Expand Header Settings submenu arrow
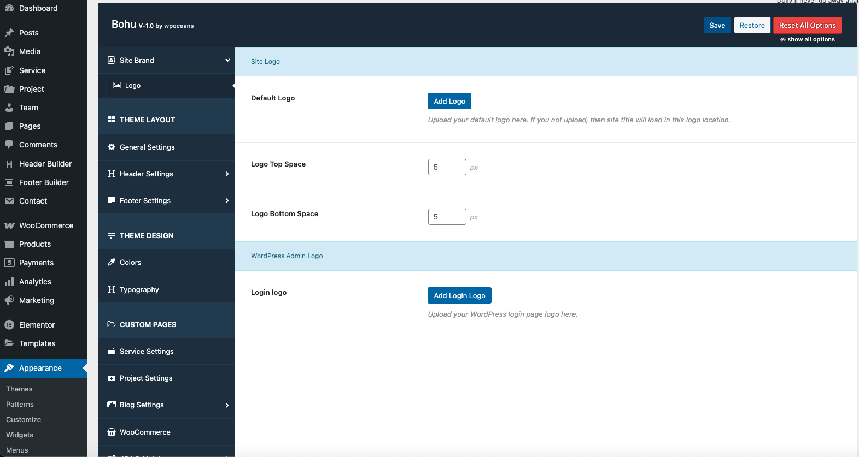 (227, 174)
